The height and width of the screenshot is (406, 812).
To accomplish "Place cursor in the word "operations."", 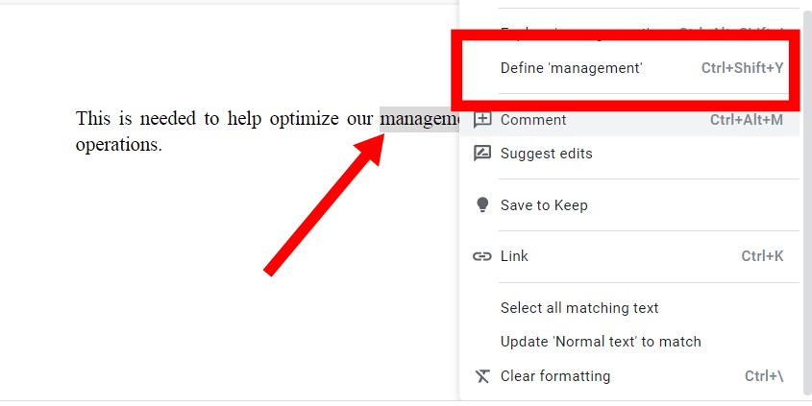I will pos(118,145).
